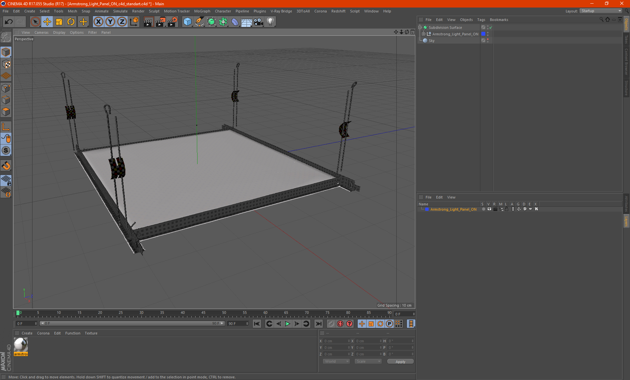The image size is (630, 380).
Task: Click Armstrong_Light_Panel_ON blue layer swatch
Action: coord(483,34)
